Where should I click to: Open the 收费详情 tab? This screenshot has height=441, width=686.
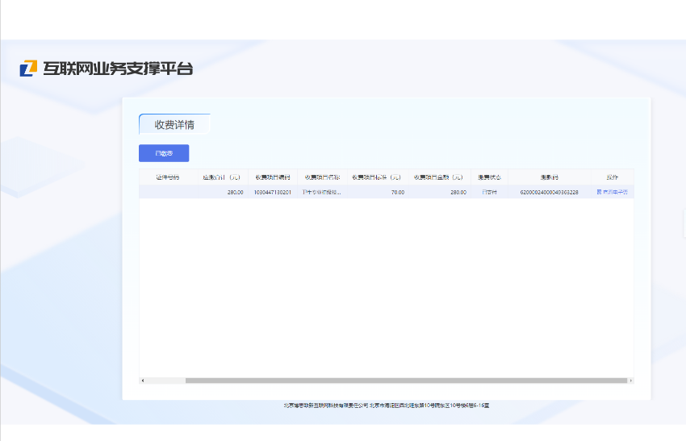click(x=174, y=124)
